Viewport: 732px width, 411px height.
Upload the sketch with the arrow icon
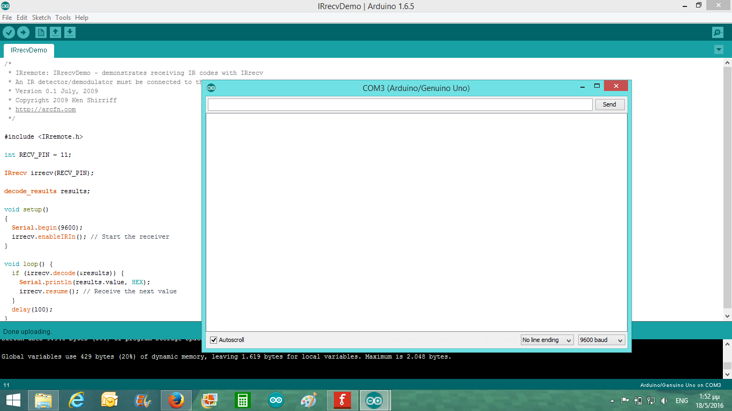(x=23, y=33)
